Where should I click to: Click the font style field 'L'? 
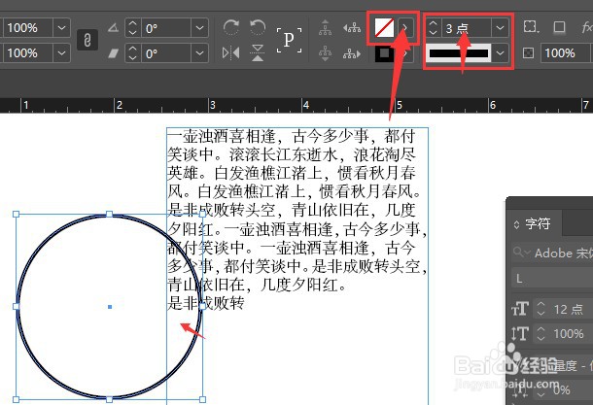552,279
